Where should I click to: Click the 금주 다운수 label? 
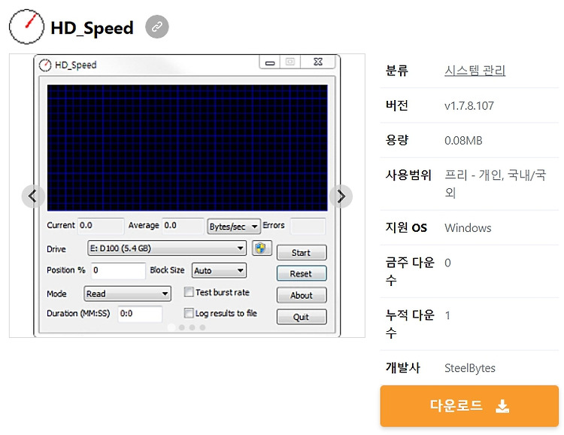tap(410, 271)
